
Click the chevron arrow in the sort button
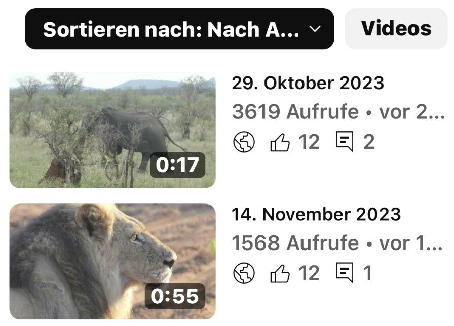(315, 29)
